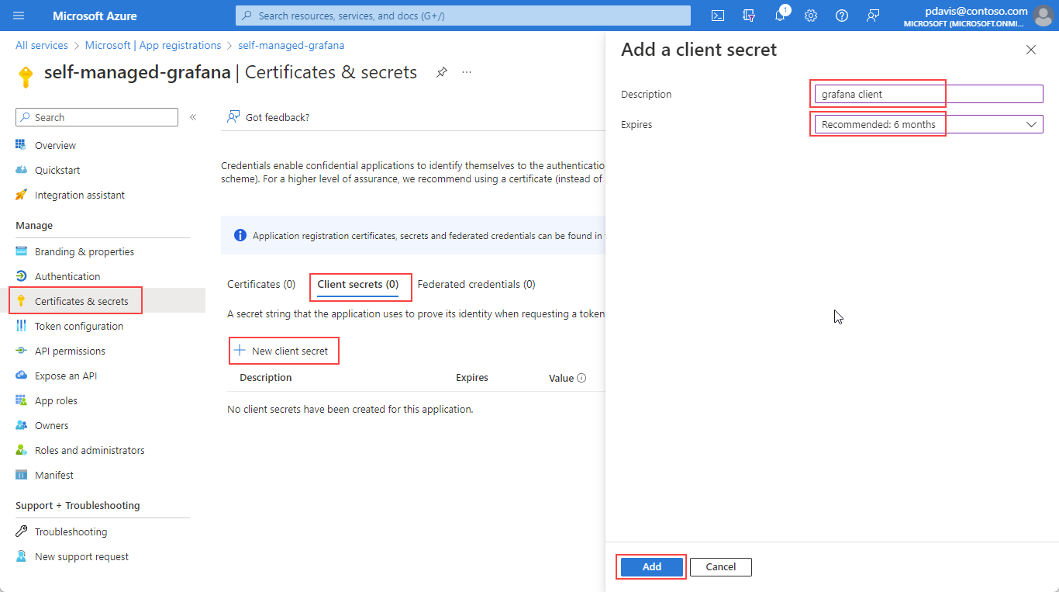Click the New support request icon

pyautogui.click(x=21, y=556)
